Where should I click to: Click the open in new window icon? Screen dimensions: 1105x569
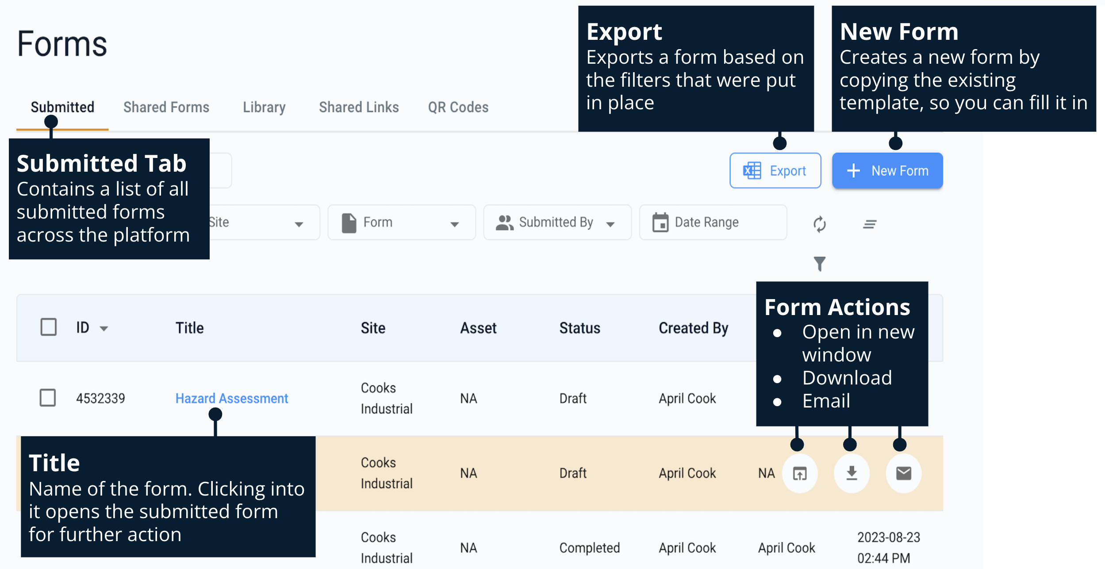point(799,473)
